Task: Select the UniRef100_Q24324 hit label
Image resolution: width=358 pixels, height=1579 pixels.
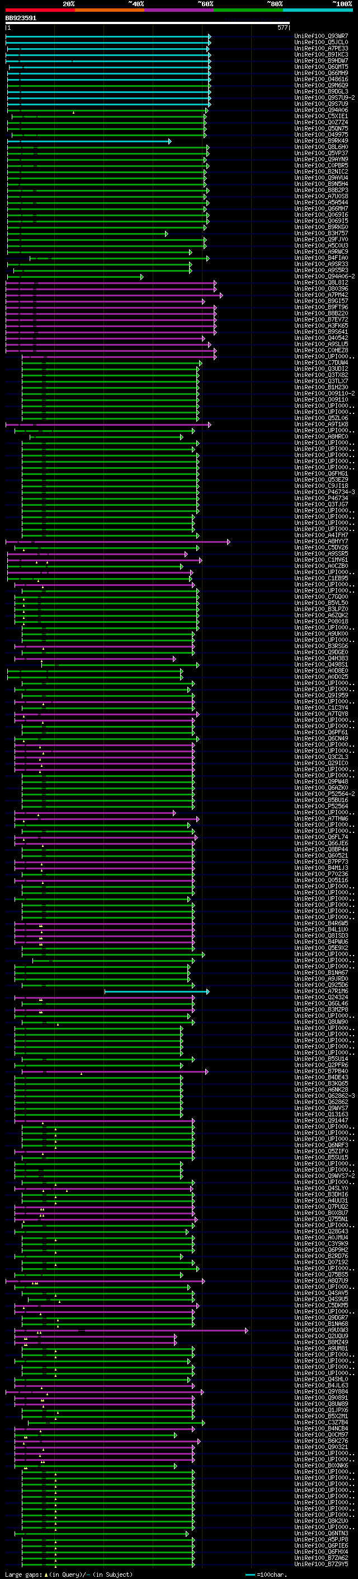Action: tap(321, 997)
